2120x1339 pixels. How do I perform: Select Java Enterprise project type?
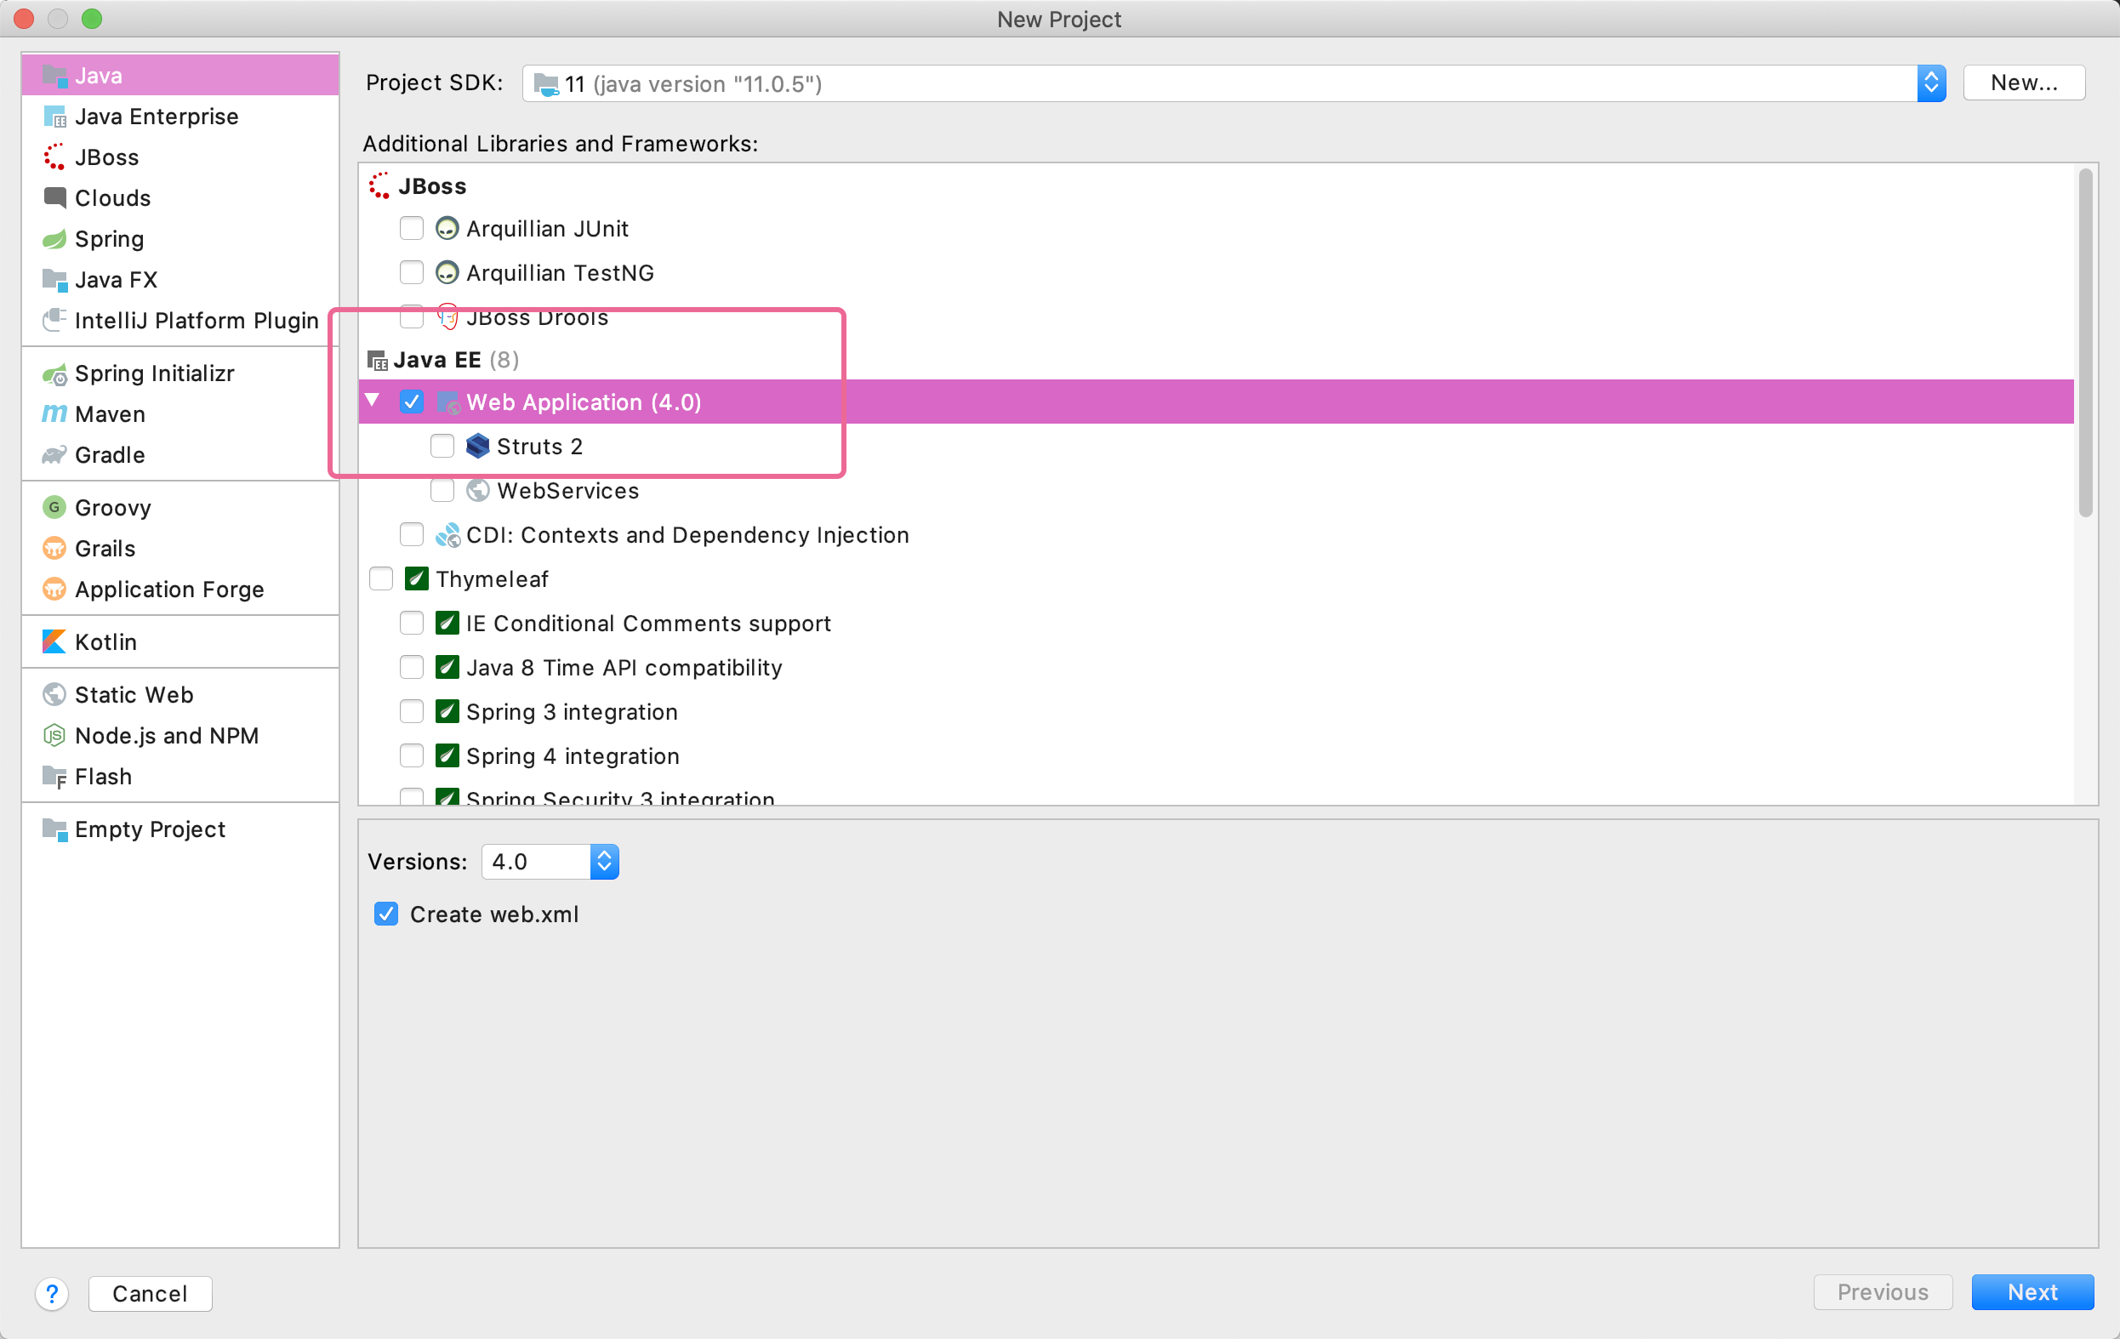[180, 117]
